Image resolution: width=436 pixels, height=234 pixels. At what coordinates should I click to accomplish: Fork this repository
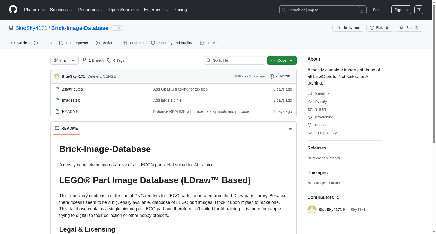pos(380,28)
